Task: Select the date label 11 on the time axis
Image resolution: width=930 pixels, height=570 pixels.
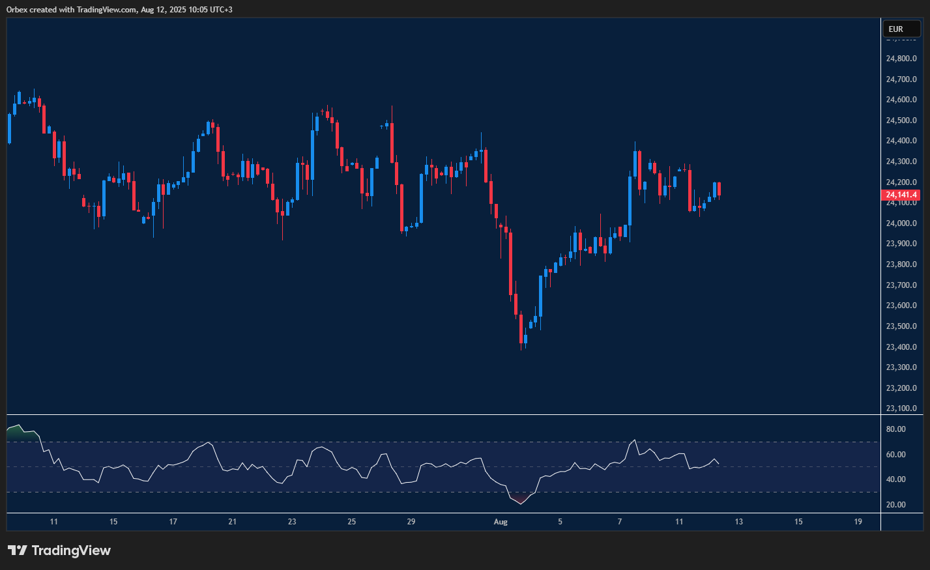Action: [x=53, y=522]
